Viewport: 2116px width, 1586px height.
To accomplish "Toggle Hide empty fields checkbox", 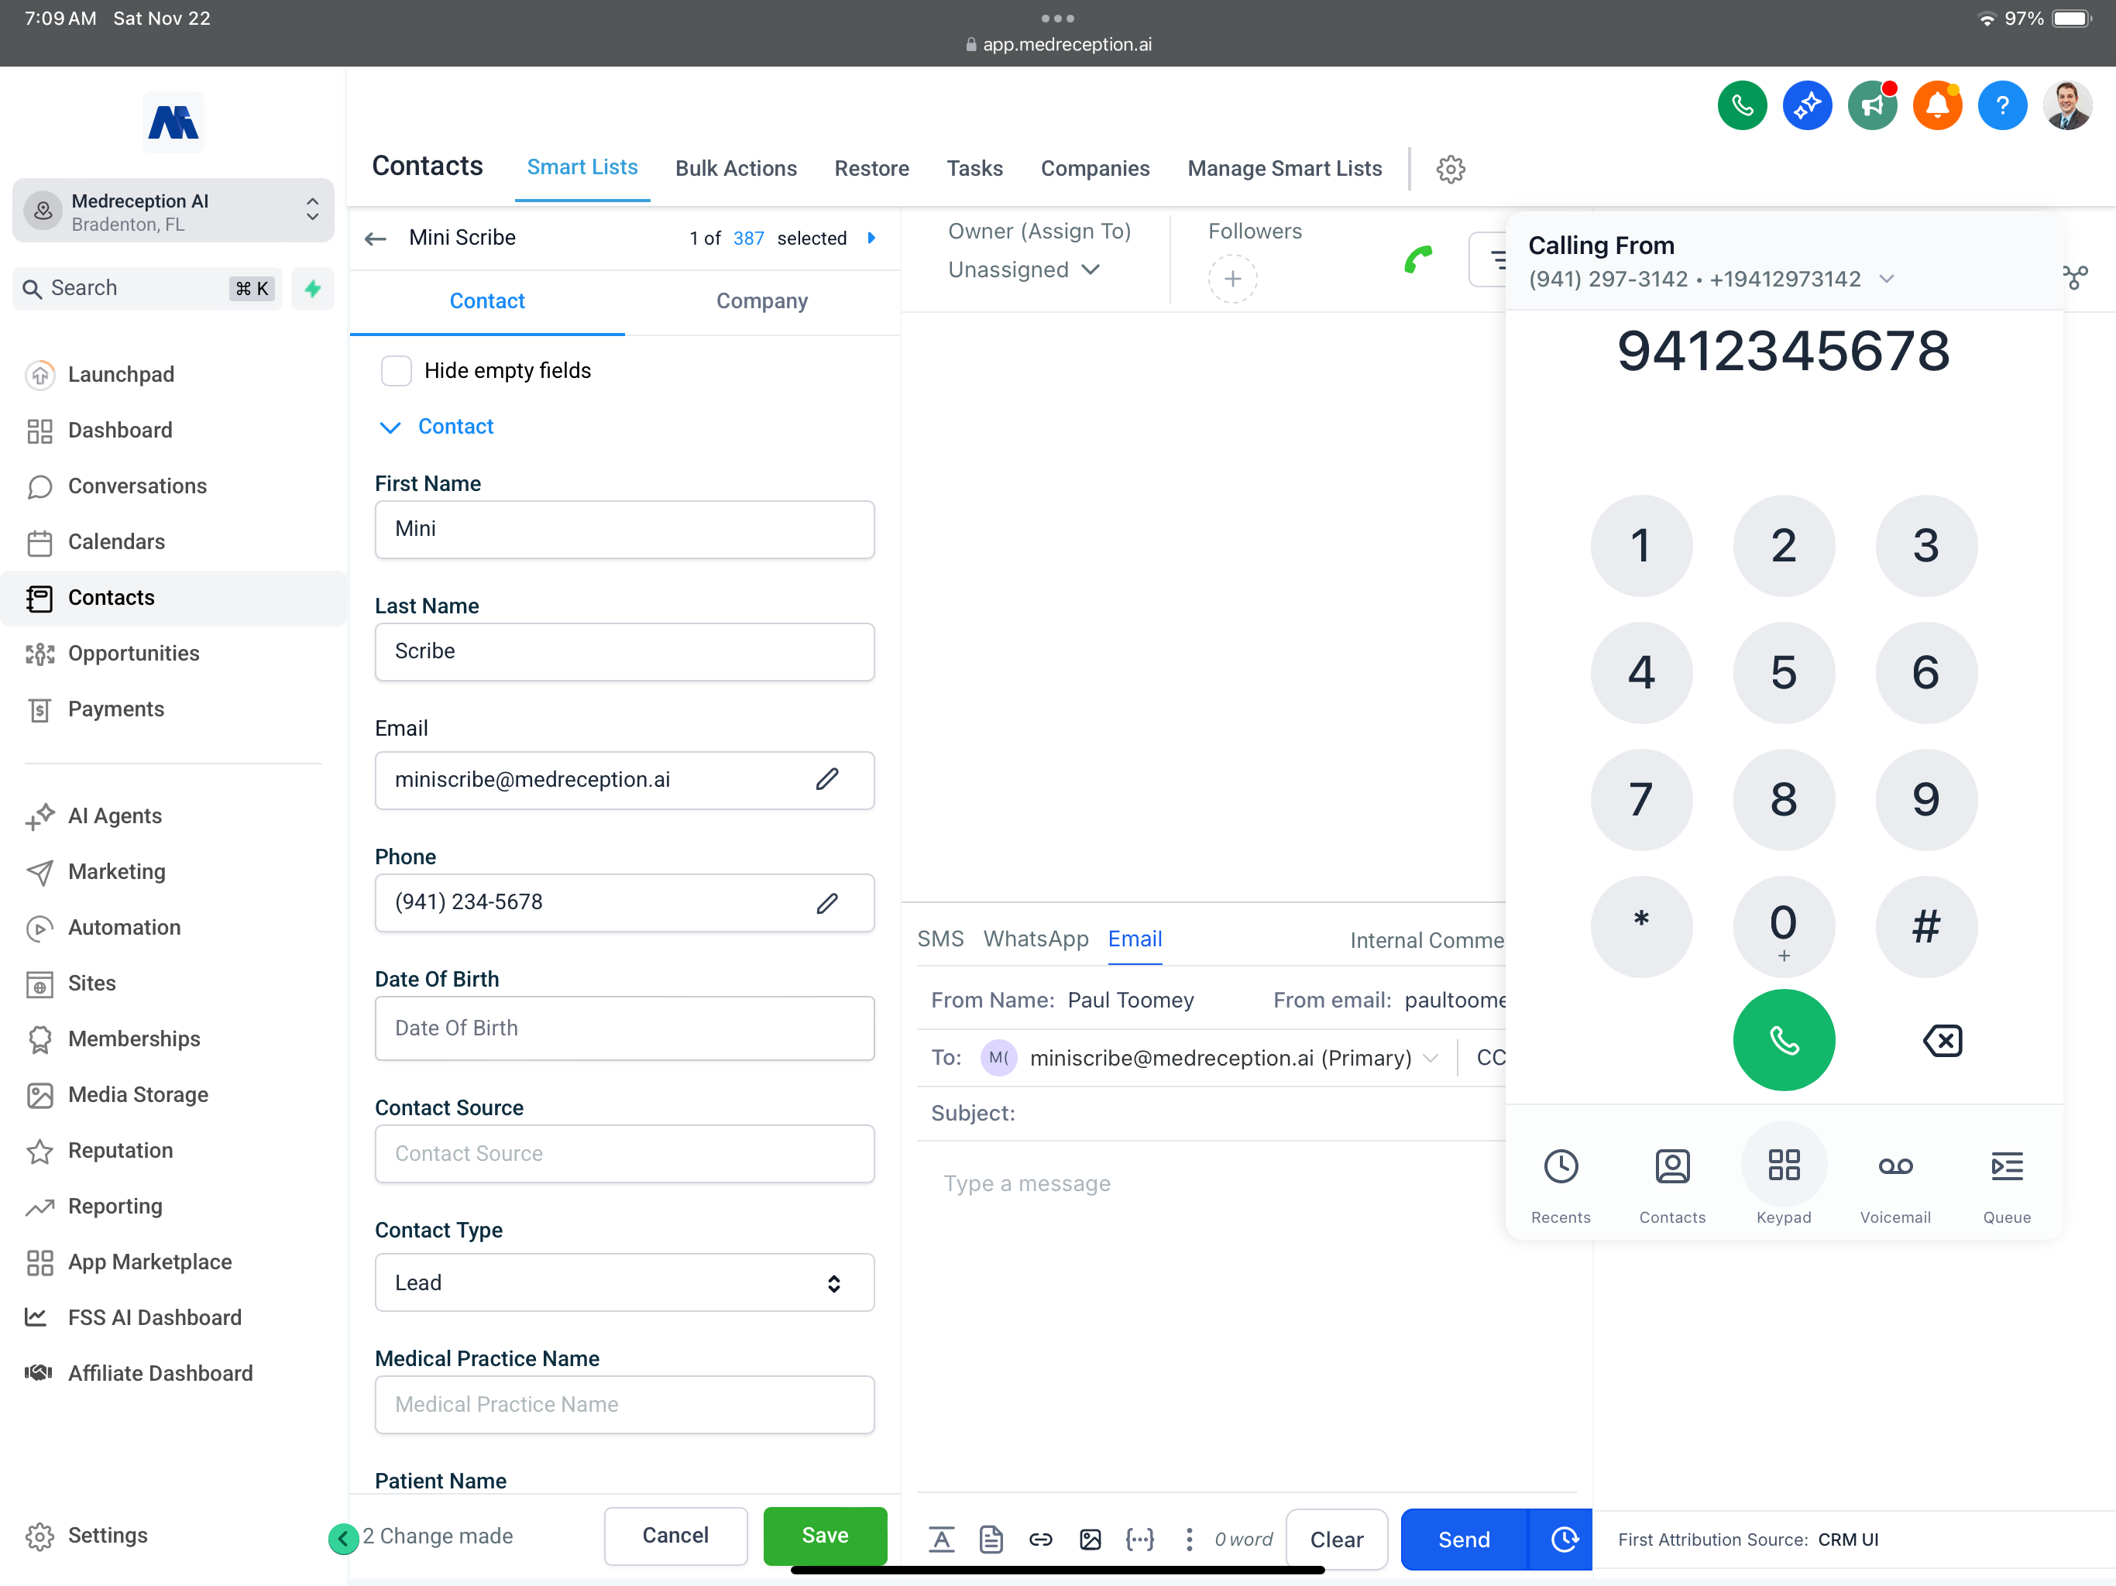I will 396,371.
